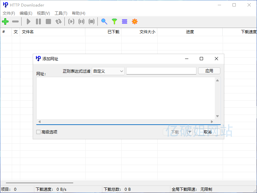The width and height of the screenshot is (257, 193).
Task: Open the 文件(F) menu
Action: click(9, 13)
